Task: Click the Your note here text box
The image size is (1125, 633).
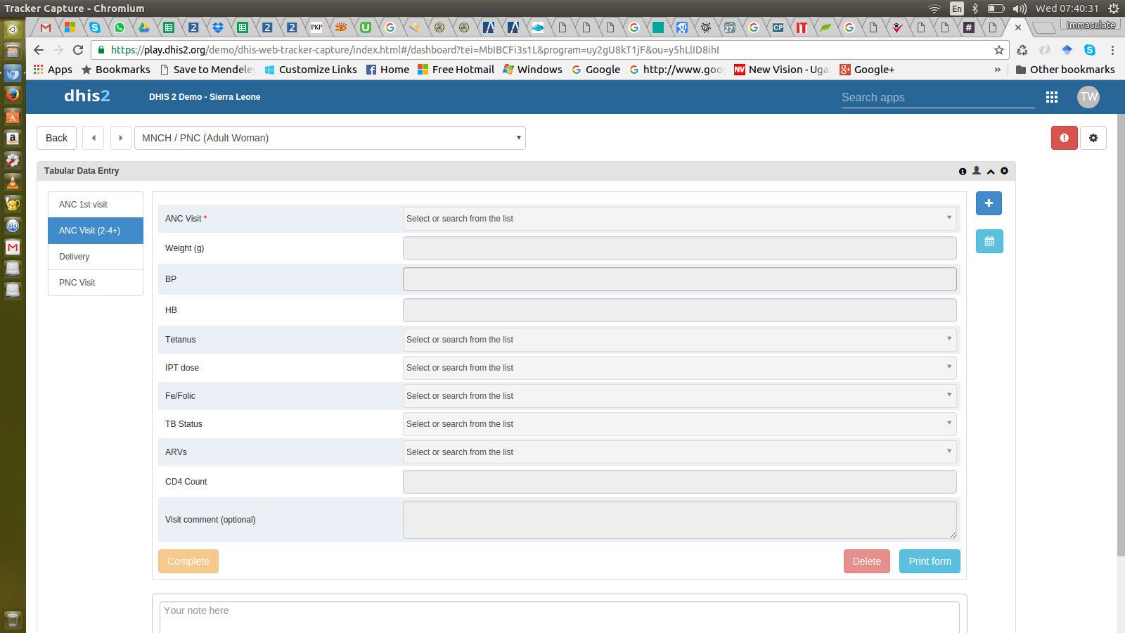Action: tap(560, 617)
